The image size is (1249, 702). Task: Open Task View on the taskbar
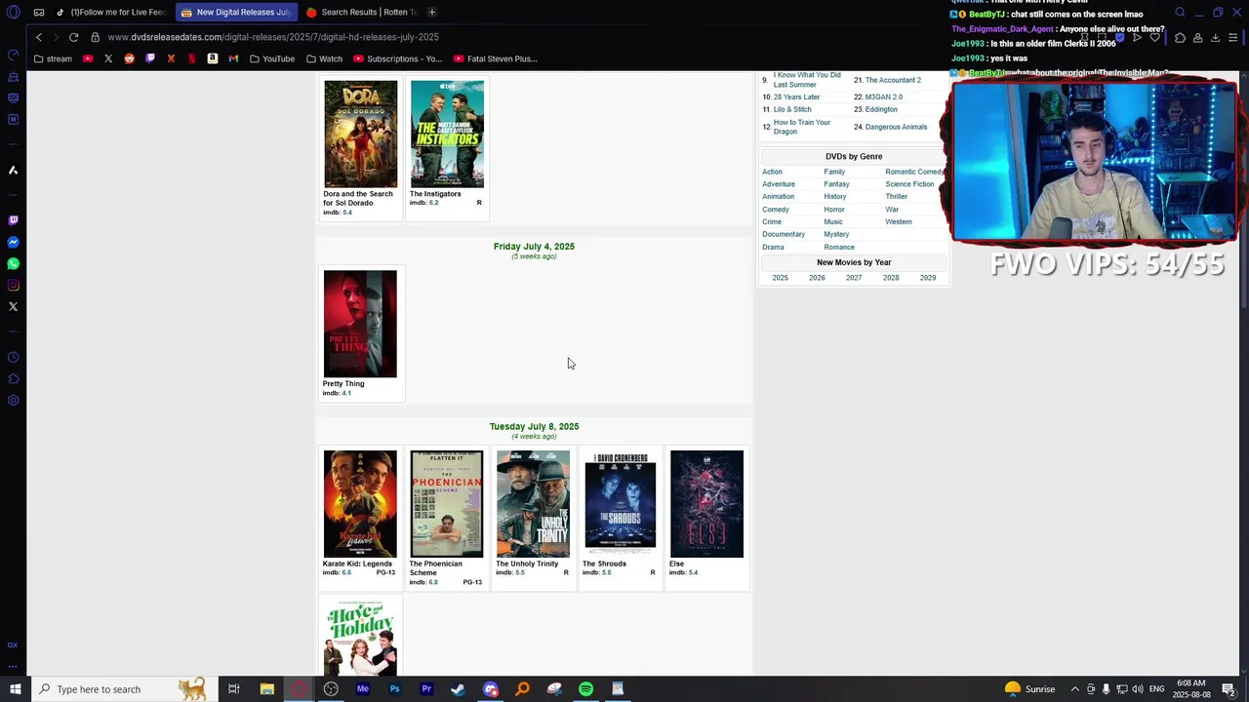[234, 689]
